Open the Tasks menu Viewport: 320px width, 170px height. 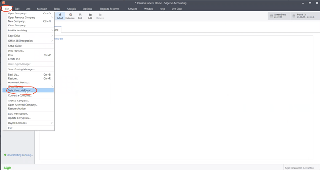point(57,9)
